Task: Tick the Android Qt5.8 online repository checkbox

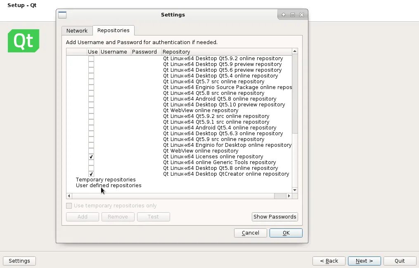Action: [91, 99]
